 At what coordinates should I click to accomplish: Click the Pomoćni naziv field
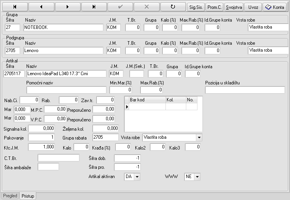[66, 90]
